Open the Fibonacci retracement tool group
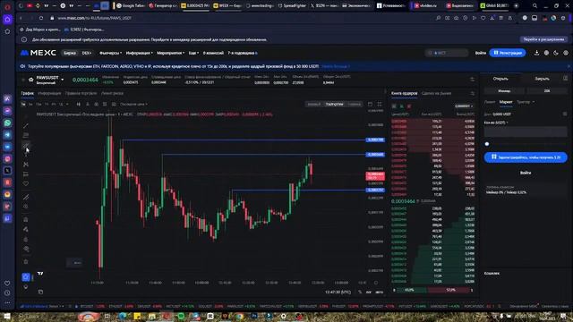573x322 pixels. (x=26, y=135)
